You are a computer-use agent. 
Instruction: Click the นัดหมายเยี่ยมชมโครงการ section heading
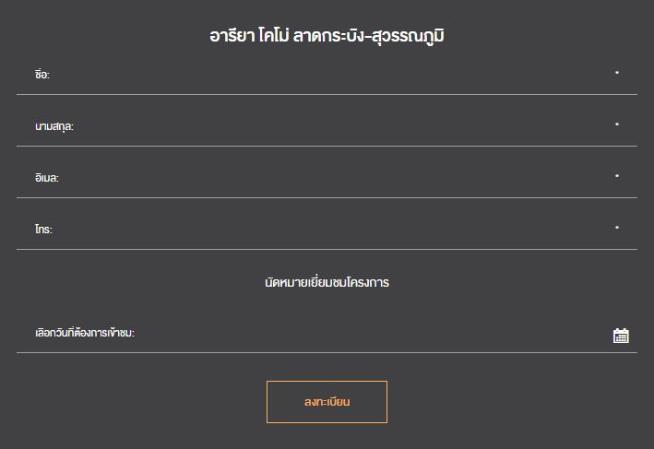[x=327, y=282]
